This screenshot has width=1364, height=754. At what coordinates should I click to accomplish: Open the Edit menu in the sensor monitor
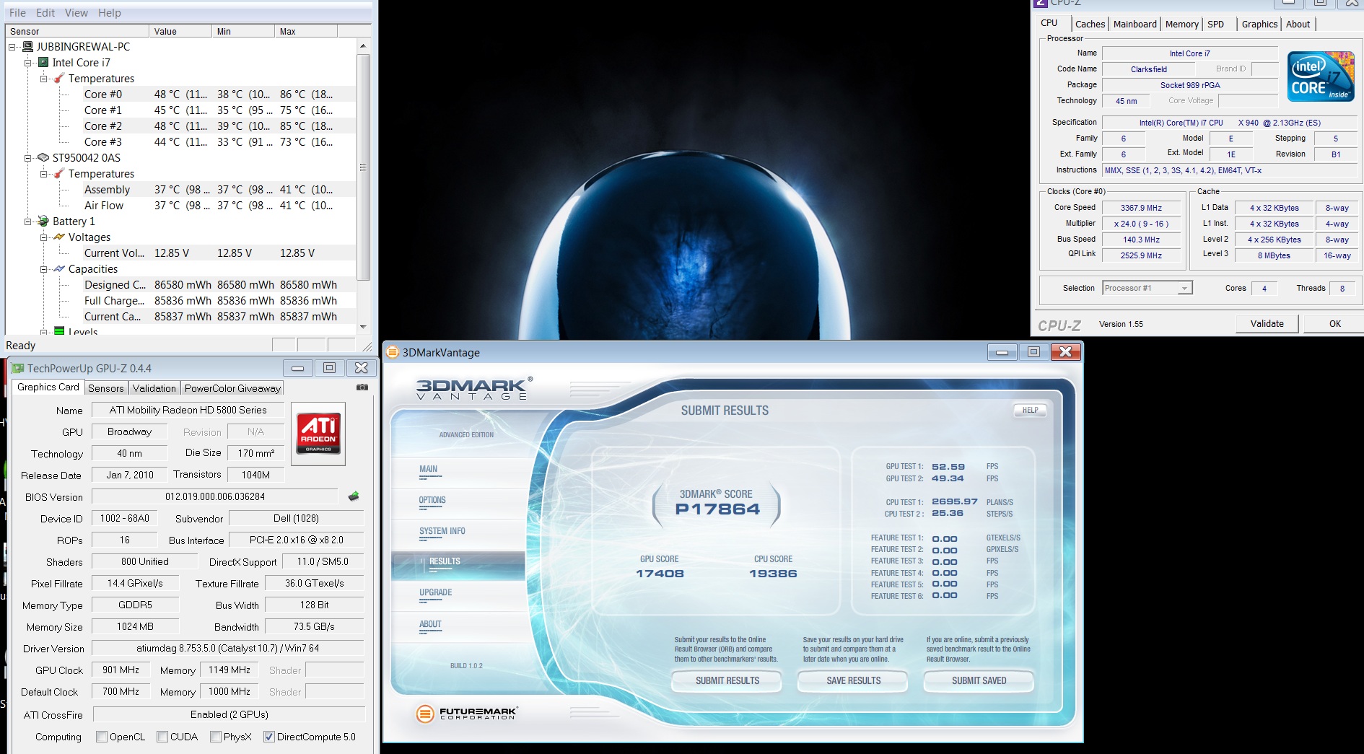pyautogui.click(x=45, y=13)
